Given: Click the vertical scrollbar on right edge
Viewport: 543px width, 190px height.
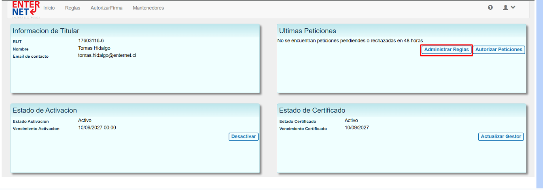Looking at the screenshot, I should tap(539, 95).
